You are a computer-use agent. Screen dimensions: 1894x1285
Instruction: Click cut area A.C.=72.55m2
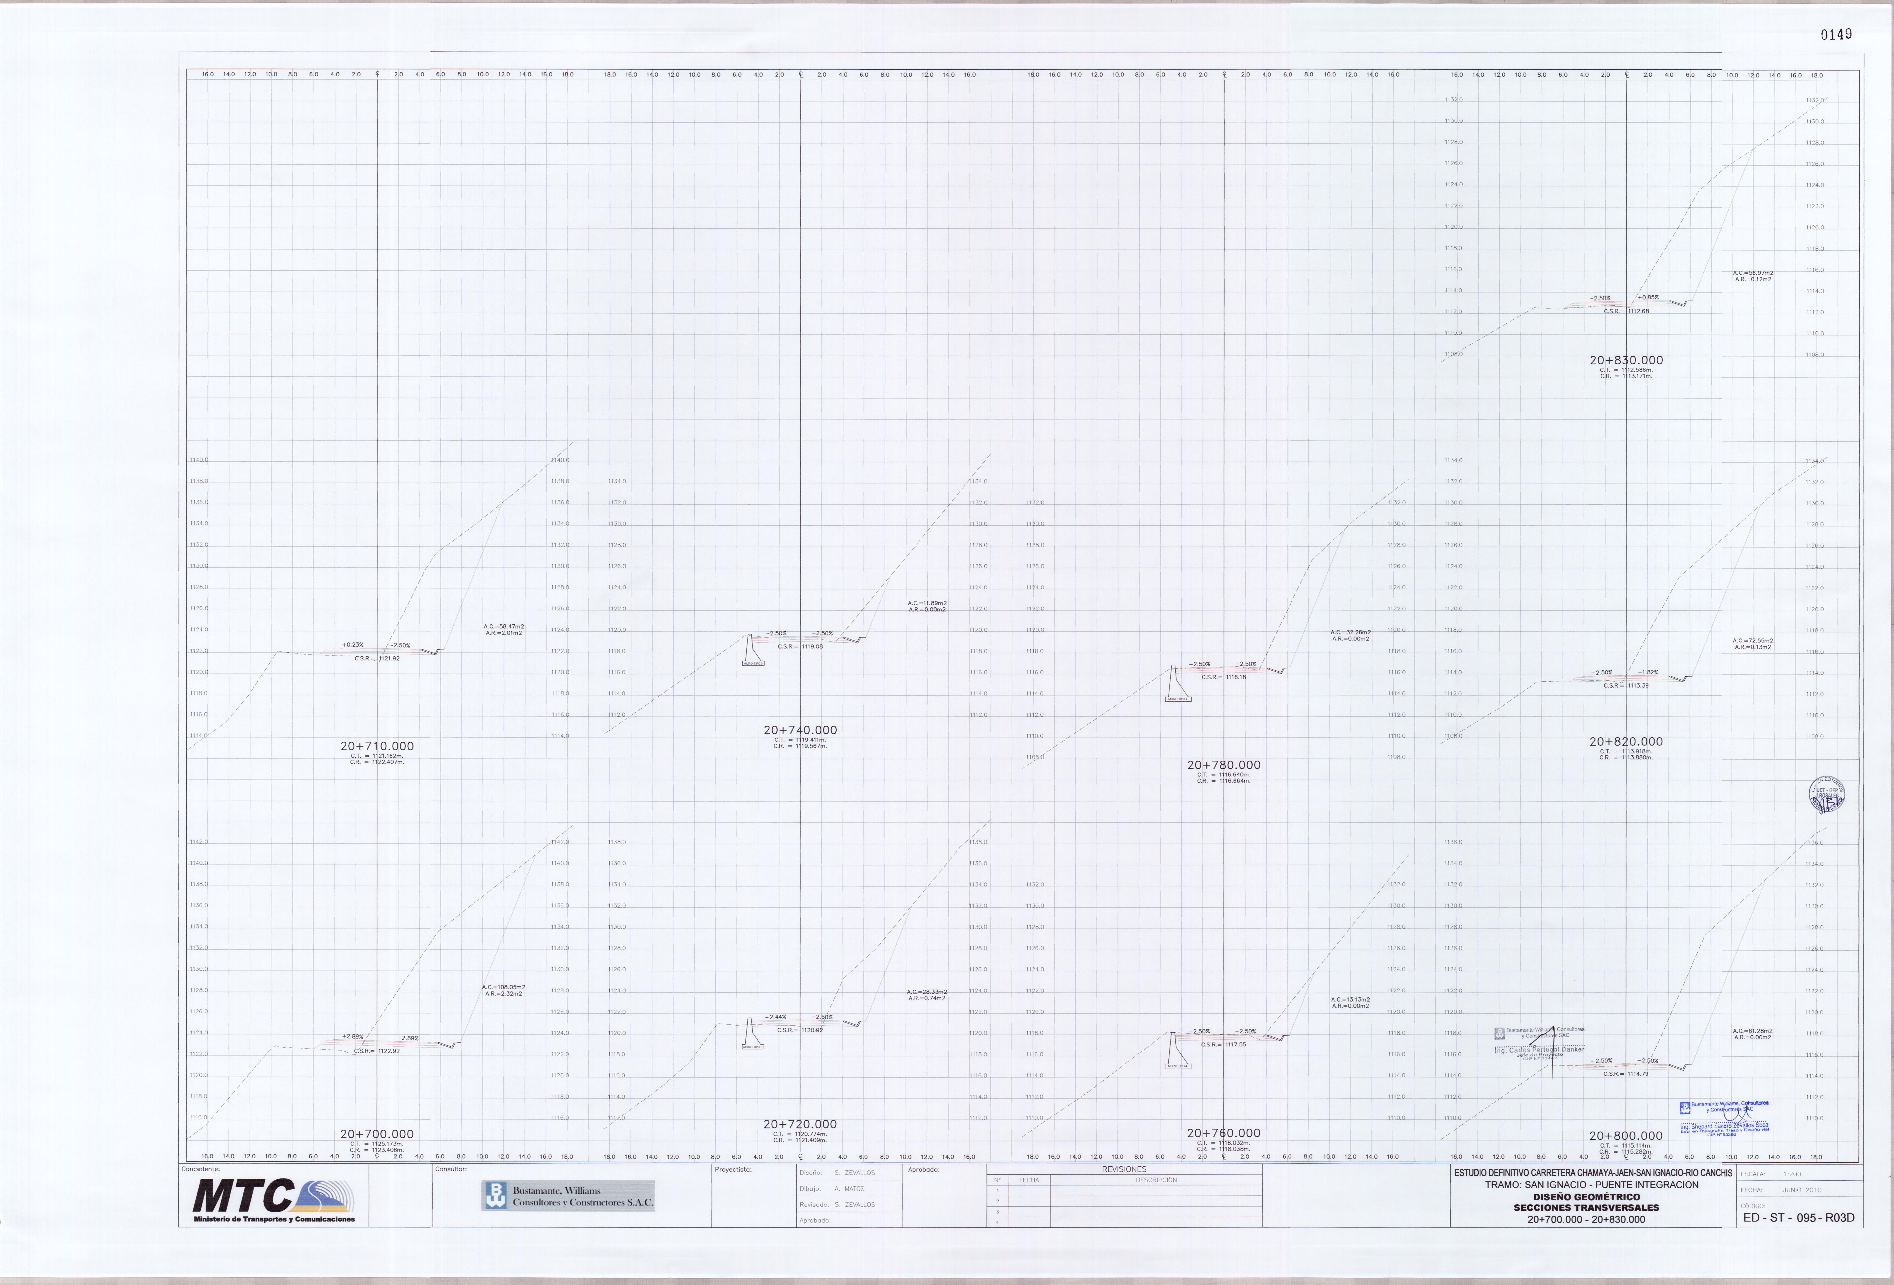pos(1753,640)
